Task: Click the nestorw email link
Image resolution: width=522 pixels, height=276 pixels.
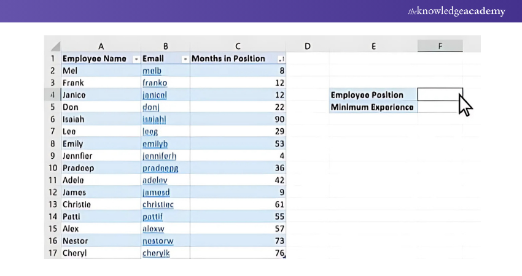Action: pyautogui.click(x=158, y=240)
